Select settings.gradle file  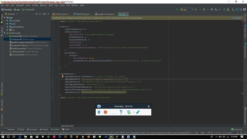point(24,51)
